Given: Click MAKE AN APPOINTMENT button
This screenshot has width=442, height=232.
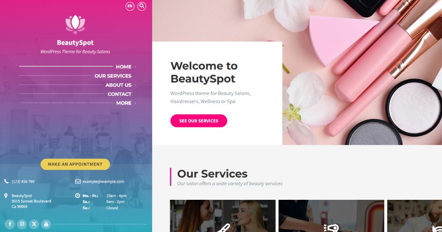Looking at the screenshot, I should (x=75, y=164).
